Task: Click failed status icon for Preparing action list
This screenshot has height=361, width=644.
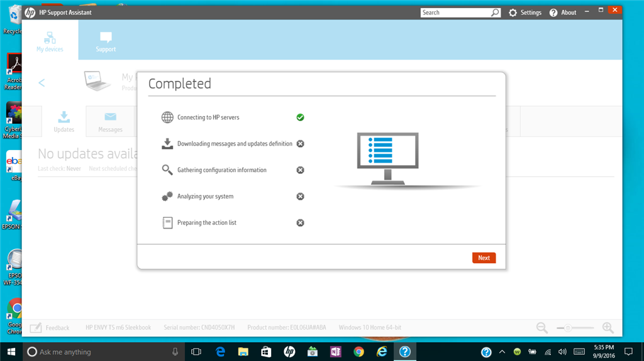Action: pos(300,223)
